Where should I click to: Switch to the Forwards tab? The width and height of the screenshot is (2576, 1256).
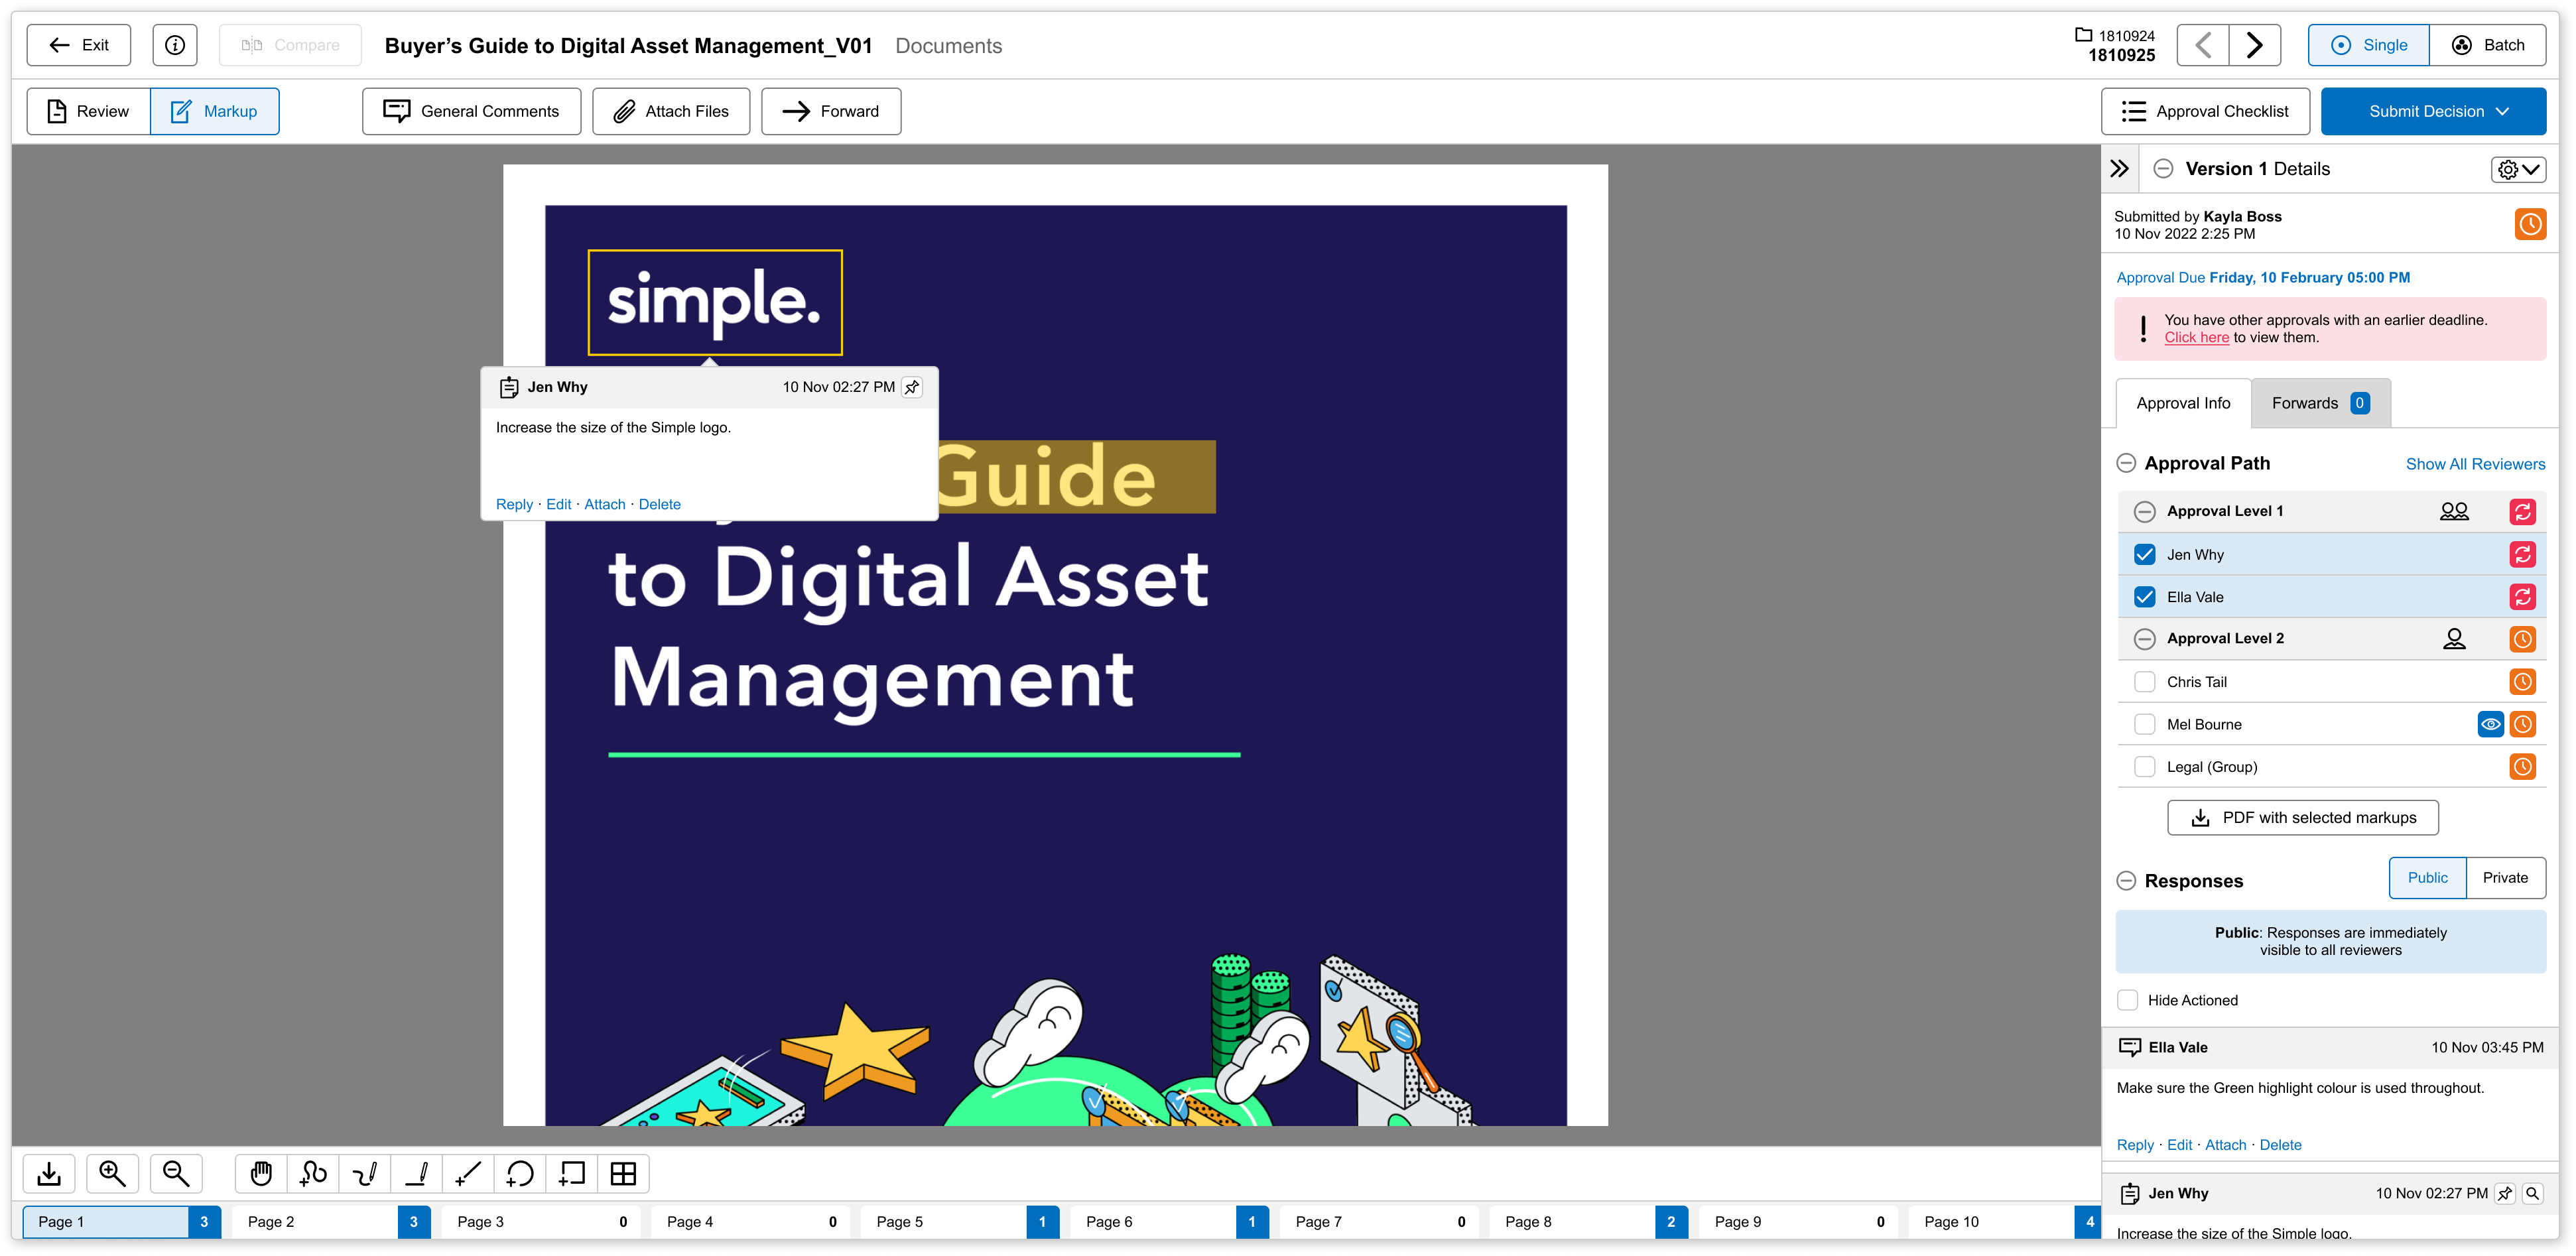point(2319,403)
